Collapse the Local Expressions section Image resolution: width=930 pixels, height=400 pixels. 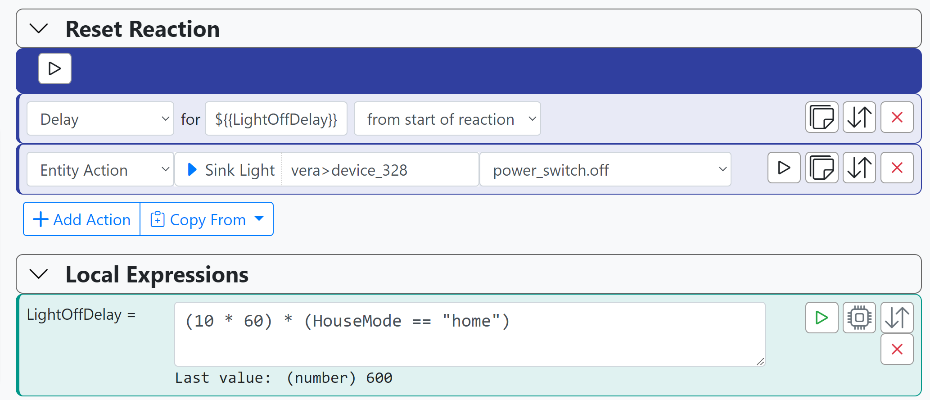point(39,274)
